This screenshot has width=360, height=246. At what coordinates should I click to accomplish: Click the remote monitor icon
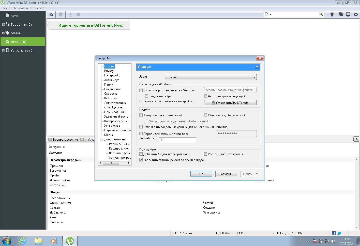click(x=348, y=14)
